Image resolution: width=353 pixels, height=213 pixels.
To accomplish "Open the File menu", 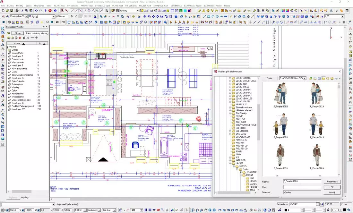I will pos(3,6).
